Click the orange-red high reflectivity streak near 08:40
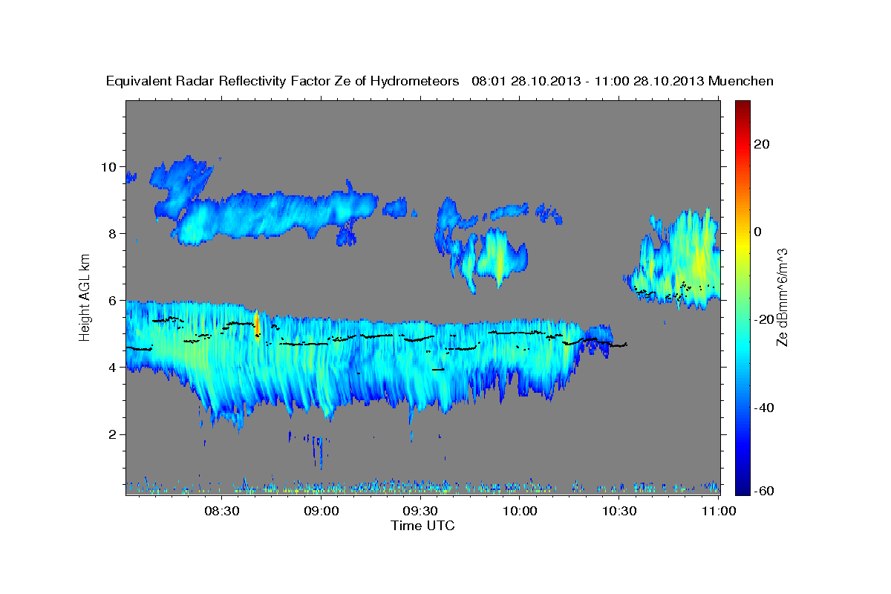Screen dimensions: 891x594 point(257,325)
